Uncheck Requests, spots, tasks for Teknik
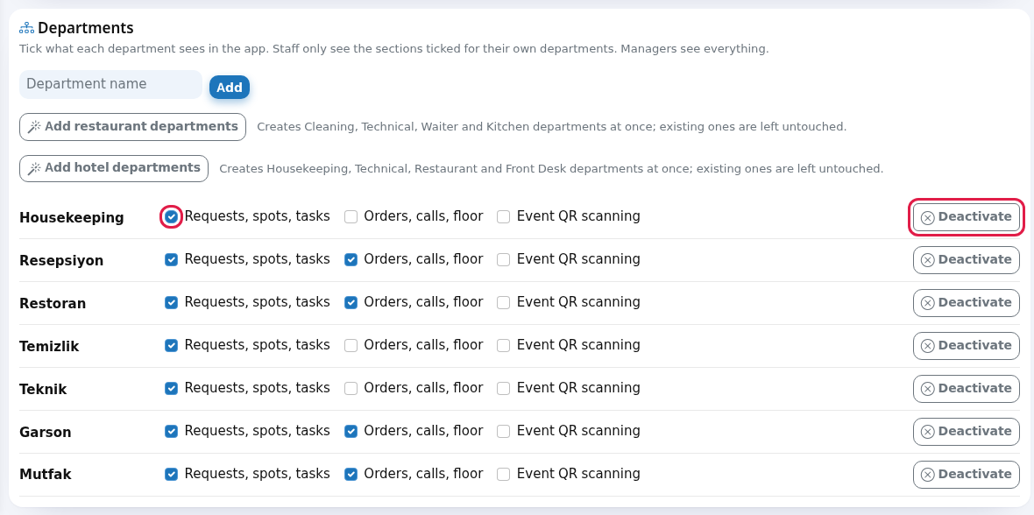Screen dimensions: 1034x515 coord(171,388)
